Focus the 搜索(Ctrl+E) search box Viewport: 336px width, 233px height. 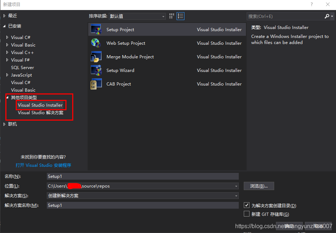(x=286, y=16)
